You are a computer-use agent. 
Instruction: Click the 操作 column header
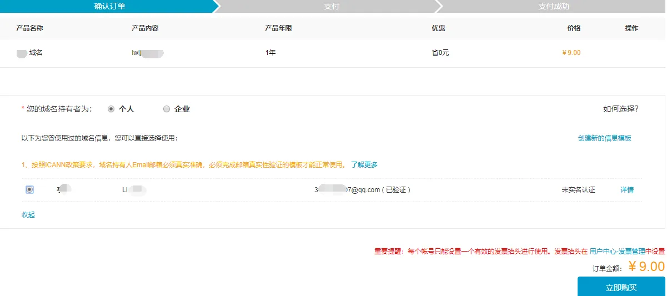[631, 28]
